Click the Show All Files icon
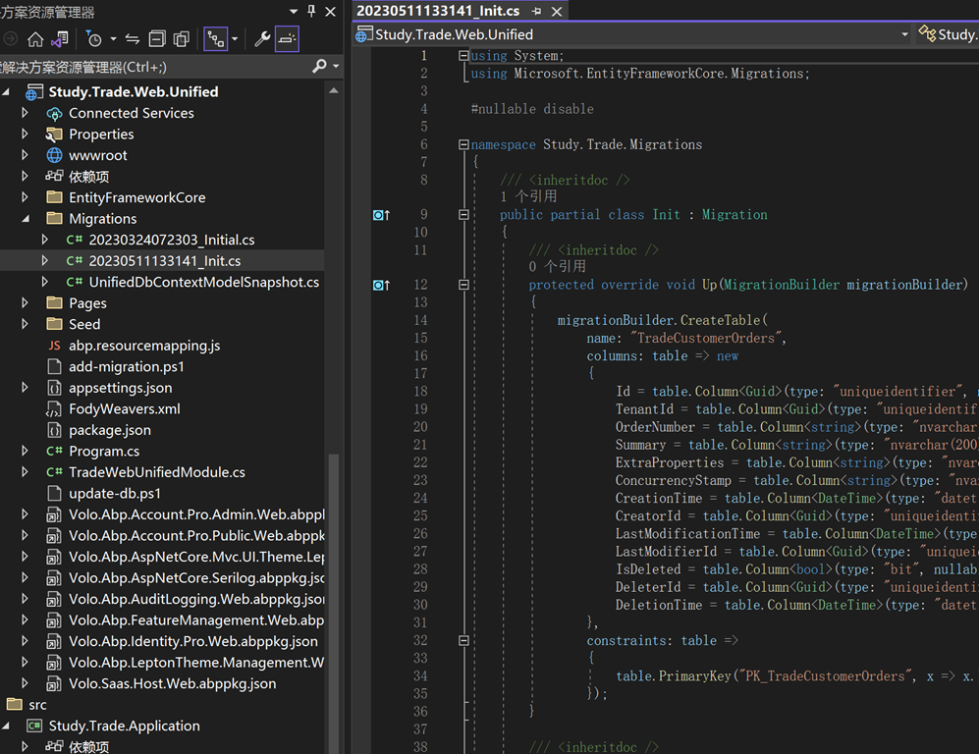 182,39
